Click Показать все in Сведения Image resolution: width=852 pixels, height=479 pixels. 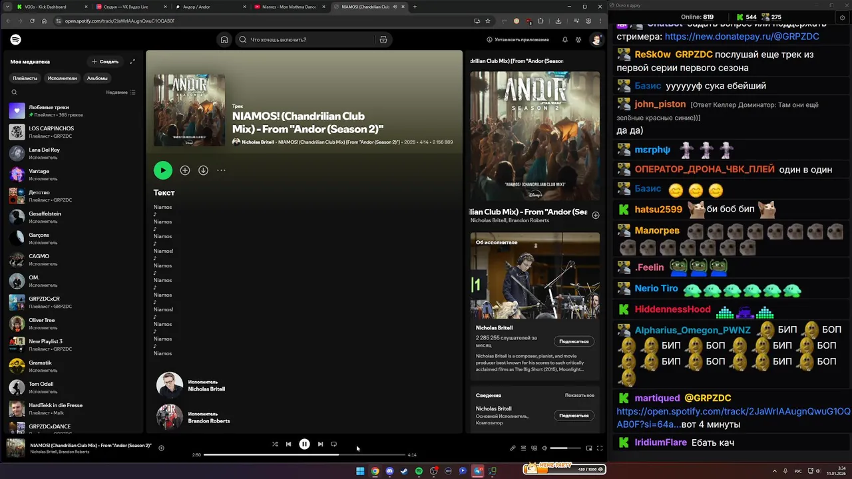580,395
